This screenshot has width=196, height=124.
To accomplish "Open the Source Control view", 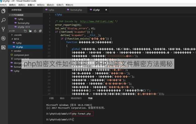I will (x=3, y=29).
